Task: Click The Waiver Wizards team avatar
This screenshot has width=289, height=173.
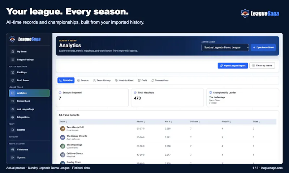Action: pos(62,137)
